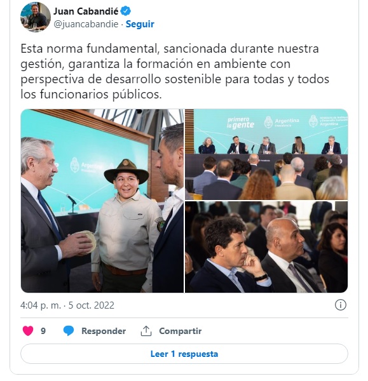Click the like count number 9
The width and height of the screenshot is (368, 381).
(43, 331)
